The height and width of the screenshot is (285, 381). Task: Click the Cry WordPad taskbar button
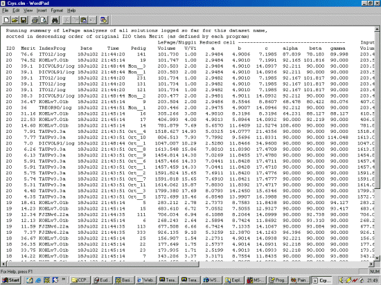point(321,280)
